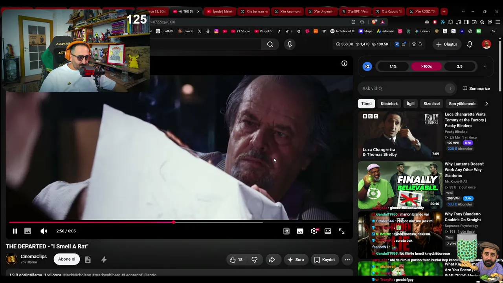503x283 pixels.
Task: Open Why Tony Blundetto Couldn't Go Straight
Action: 463,217
